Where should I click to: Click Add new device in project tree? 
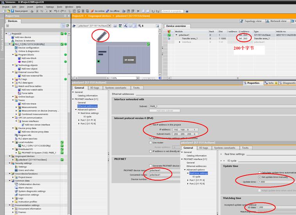(x=23, y=37)
